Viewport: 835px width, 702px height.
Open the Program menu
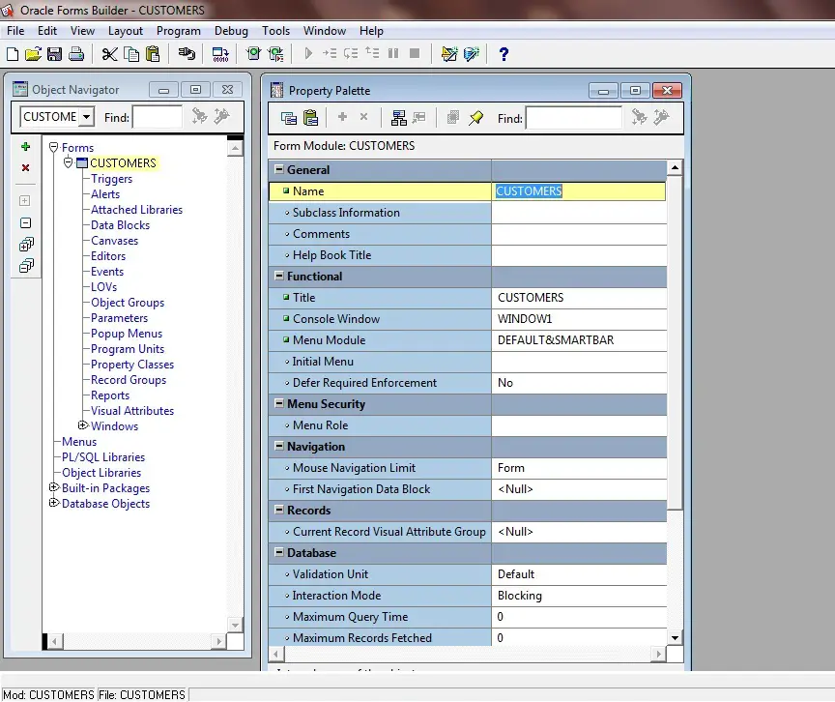point(179,31)
